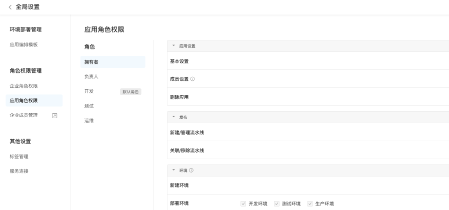Open 企业角色权限 in the sidebar
The image size is (449, 210).
coord(24,86)
